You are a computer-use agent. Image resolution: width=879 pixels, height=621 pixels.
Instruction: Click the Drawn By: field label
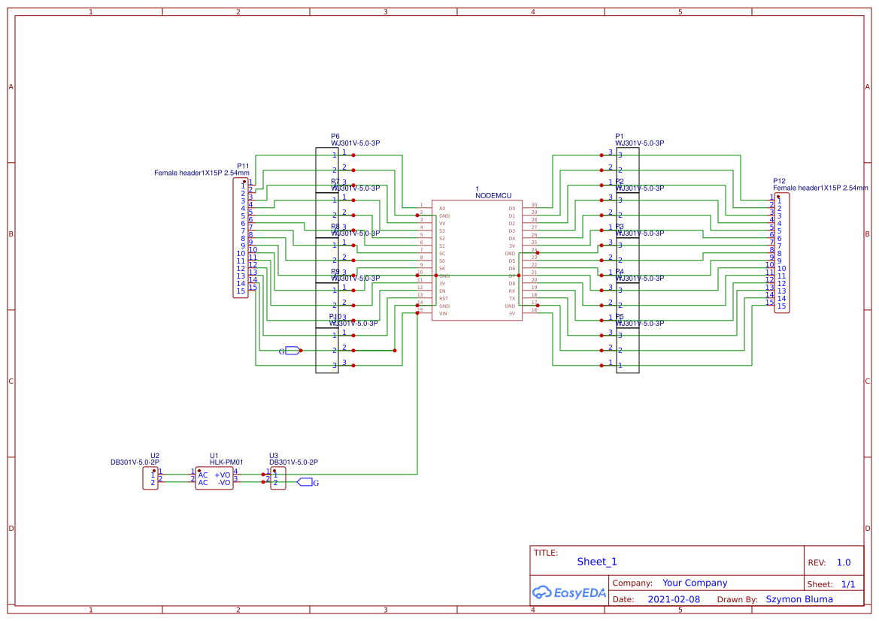(x=737, y=599)
